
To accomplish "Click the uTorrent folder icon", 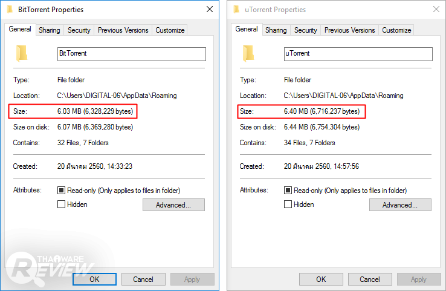I will coord(248,53).
